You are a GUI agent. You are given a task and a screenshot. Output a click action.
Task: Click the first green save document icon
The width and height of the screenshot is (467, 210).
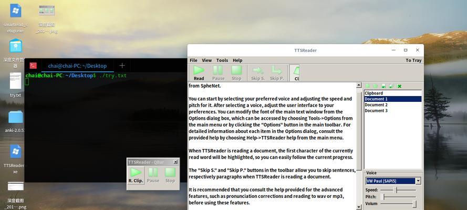(383, 86)
